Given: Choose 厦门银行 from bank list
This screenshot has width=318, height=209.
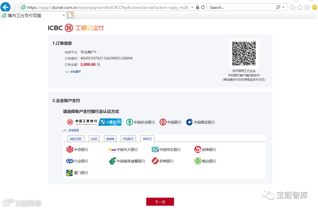Looking at the screenshot, I should tap(77, 173).
